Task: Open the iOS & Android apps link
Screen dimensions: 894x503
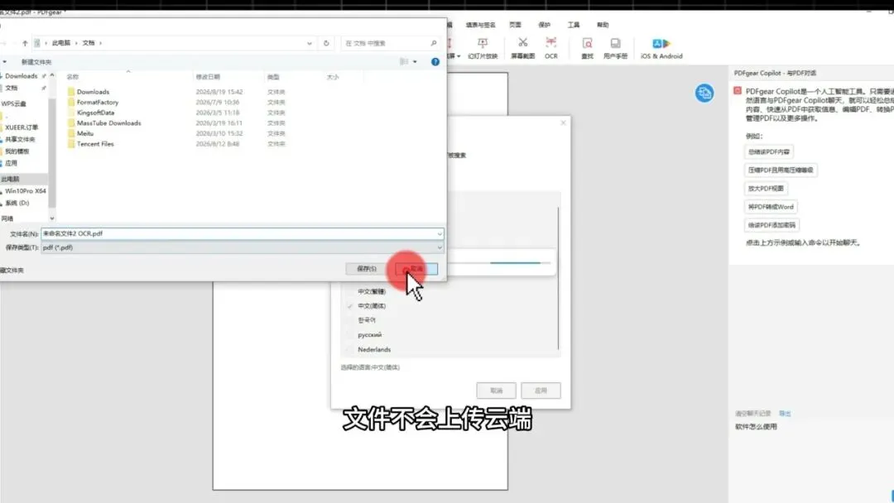Action: [x=661, y=49]
